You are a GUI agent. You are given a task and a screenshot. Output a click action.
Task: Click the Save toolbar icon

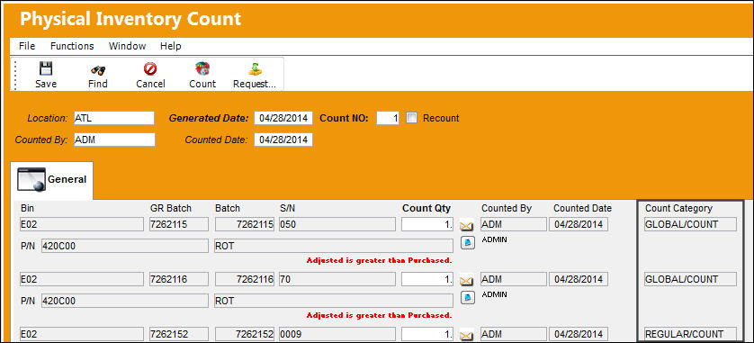(46, 68)
